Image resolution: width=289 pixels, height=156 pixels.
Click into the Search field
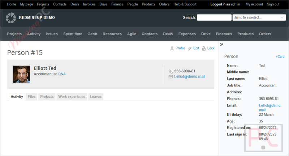coord(214,17)
